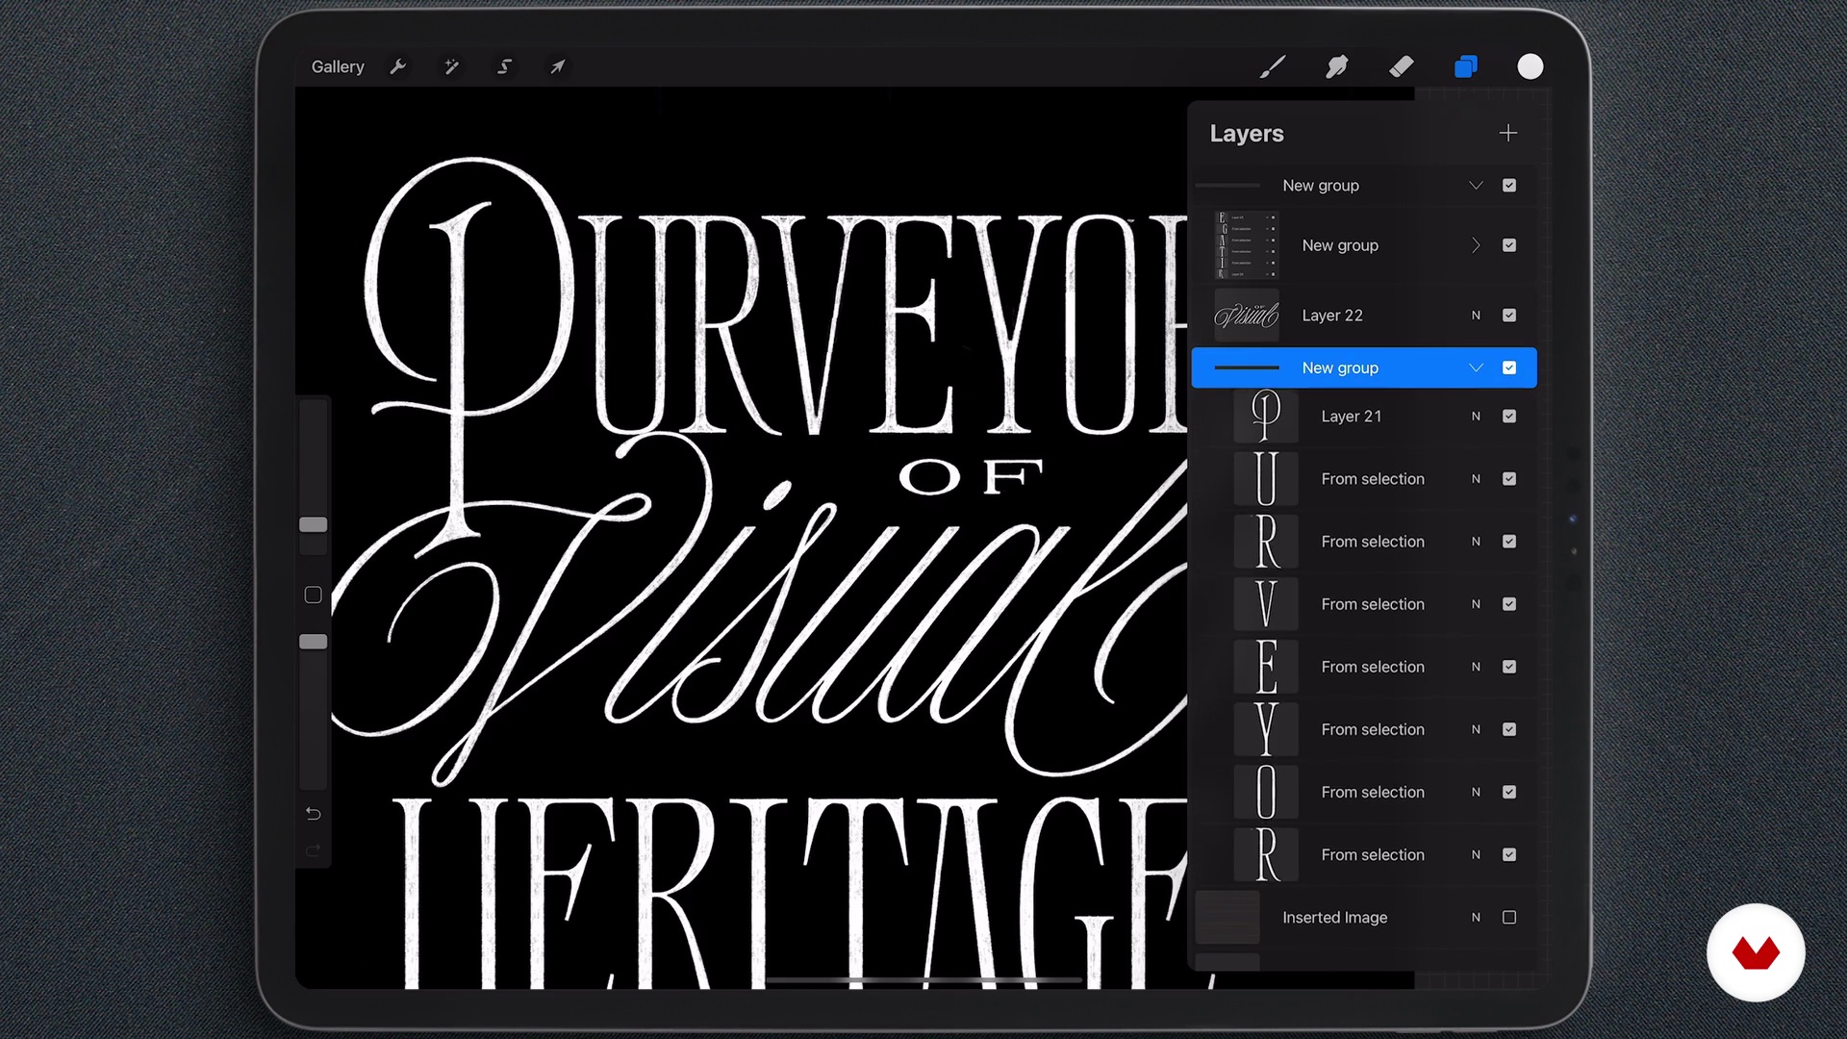Image resolution: width=1847 pixels, height=1039 pixels.
Task: Hide the O From selection layer
Action: pyautogui.click(x=1509, y=792)
